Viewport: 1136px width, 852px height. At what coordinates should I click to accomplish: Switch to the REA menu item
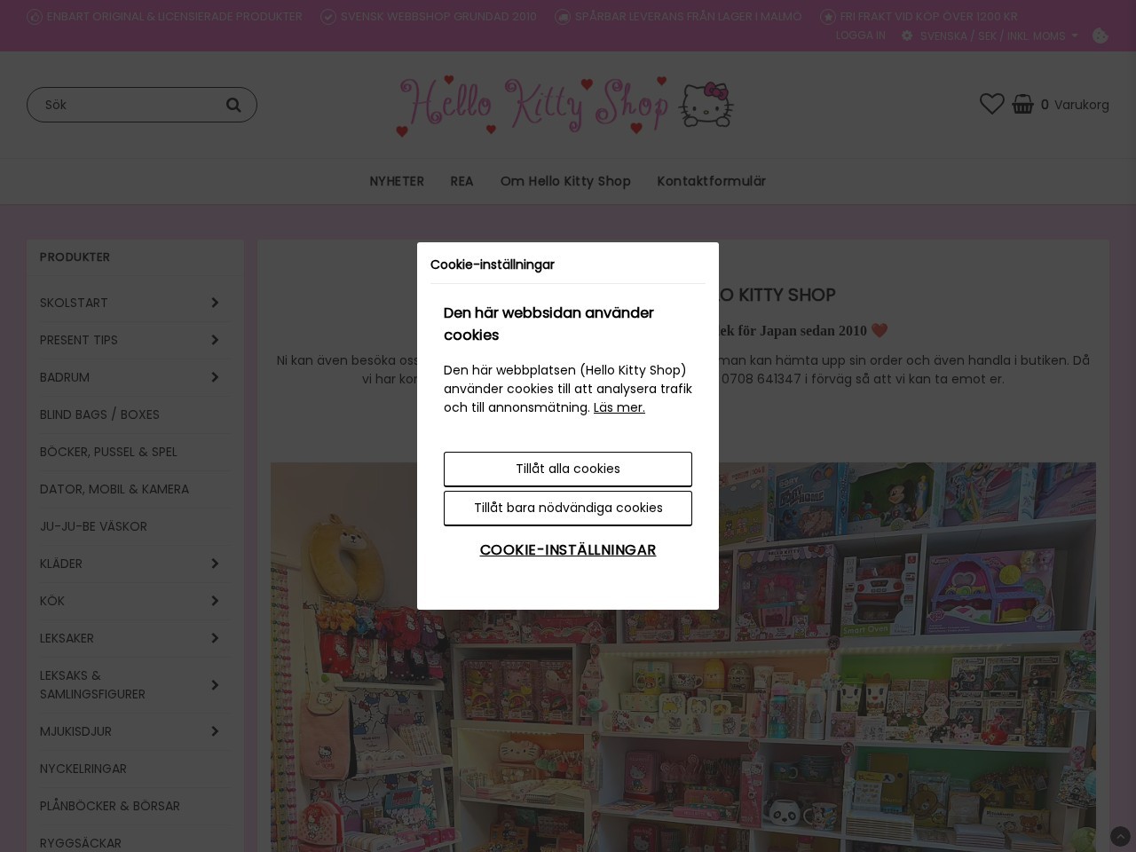(x=461, y=181)
